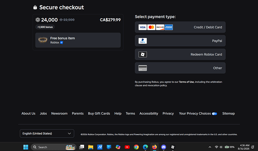Image resolution: width=258 pixels, height=151 pixels.
Task: Open Google Chrome from the taskbar
Action: pyautogui.click(x=136, y=147)
